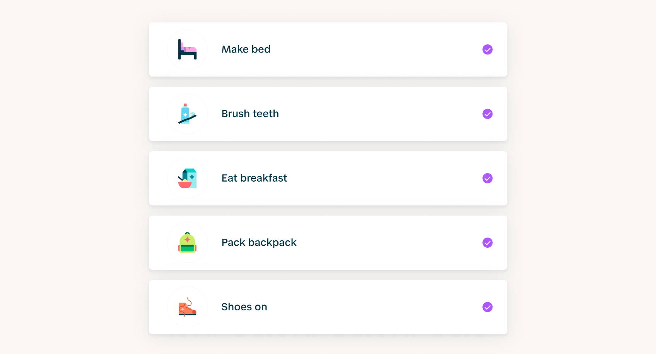Click the bed icon
The height and width of the screenshot is (354, 656).
tap(187, 49)
